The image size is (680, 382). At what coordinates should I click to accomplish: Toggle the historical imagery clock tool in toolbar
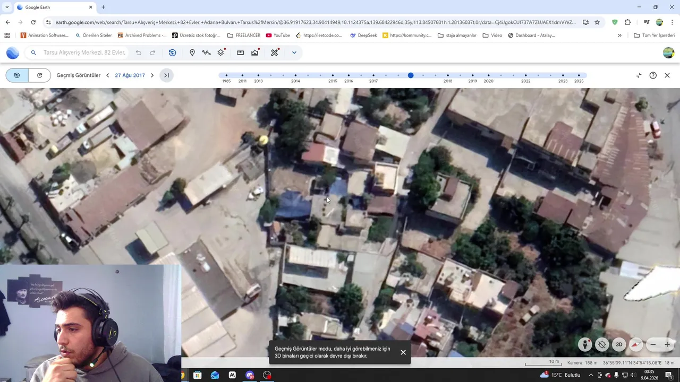[x=172, y=53]
